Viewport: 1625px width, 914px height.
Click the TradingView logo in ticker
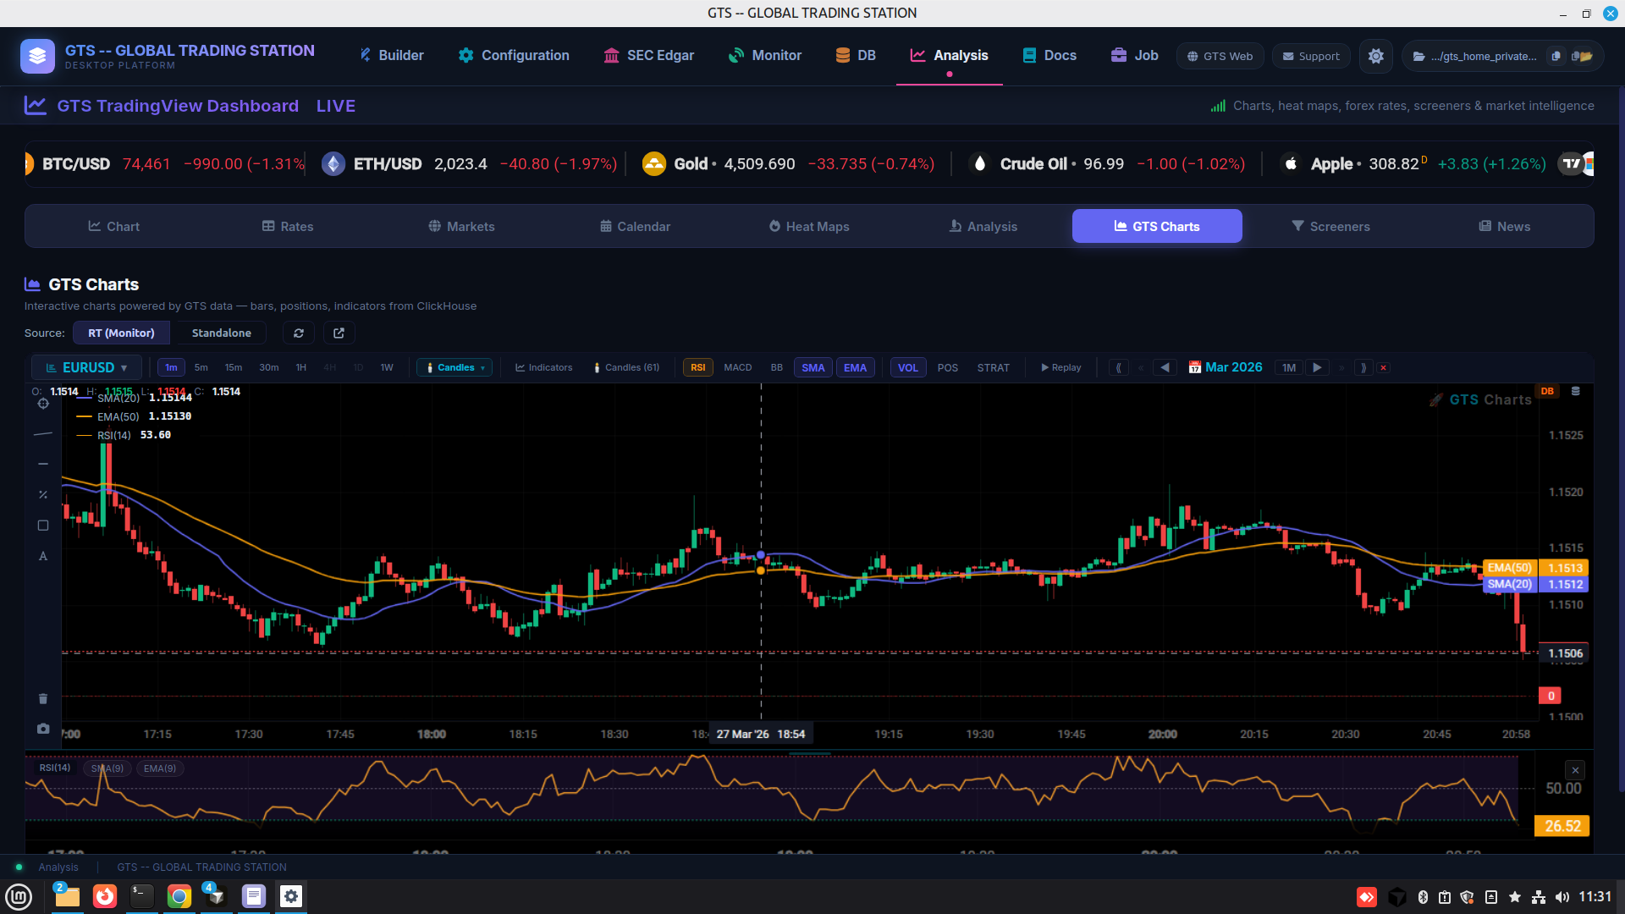coord(1572,163)
